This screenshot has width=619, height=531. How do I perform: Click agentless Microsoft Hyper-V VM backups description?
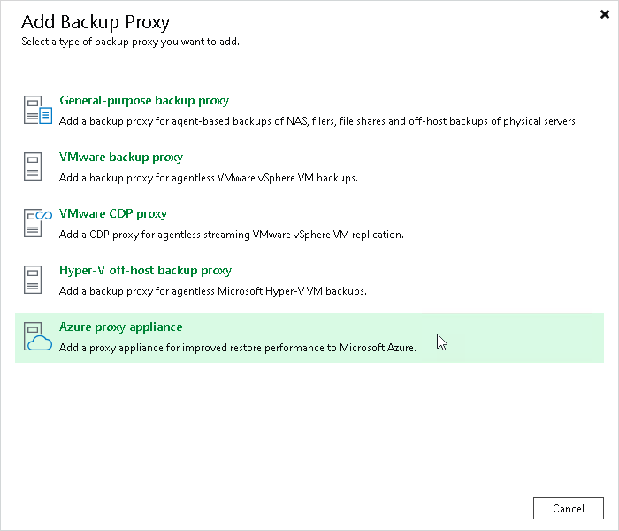coord(213,291)
